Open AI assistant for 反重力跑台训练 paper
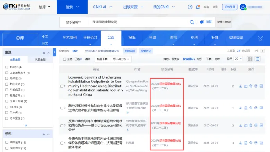Image resolution: width=270 pixels, height=152 pixels. pos(261,125)
